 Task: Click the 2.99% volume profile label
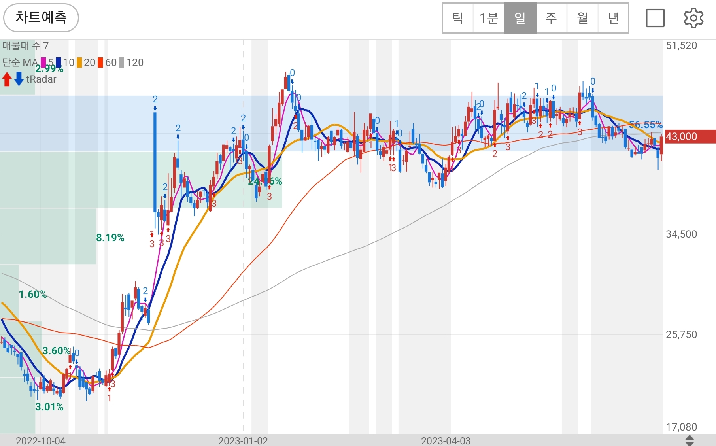point(49,69)
